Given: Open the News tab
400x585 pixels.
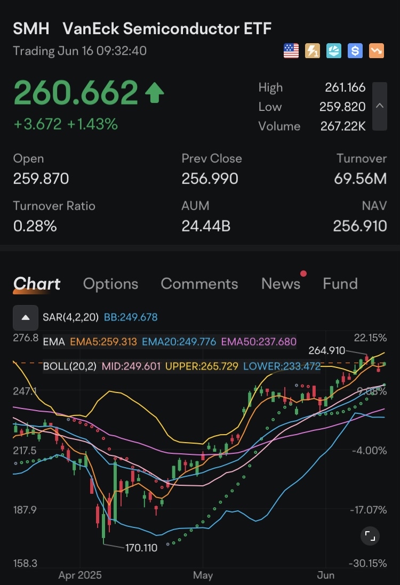Looking at the screenshot, I should (281, 284).
